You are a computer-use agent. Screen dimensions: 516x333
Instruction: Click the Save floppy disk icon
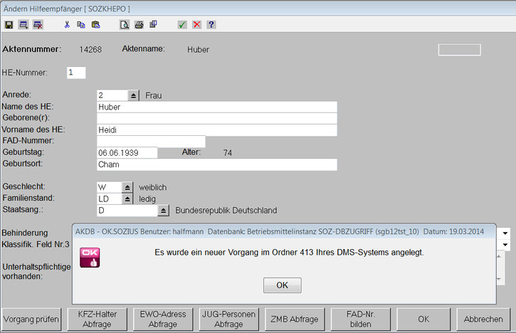coord(9,24)
